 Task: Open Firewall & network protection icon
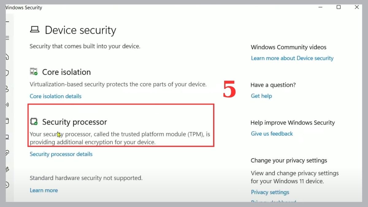coord(7,105)
